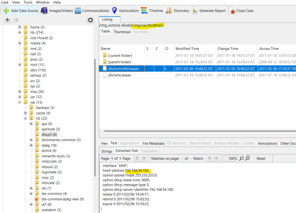
Task: Click the Add Data Source plus icon
Action: [x=6, y=11]
